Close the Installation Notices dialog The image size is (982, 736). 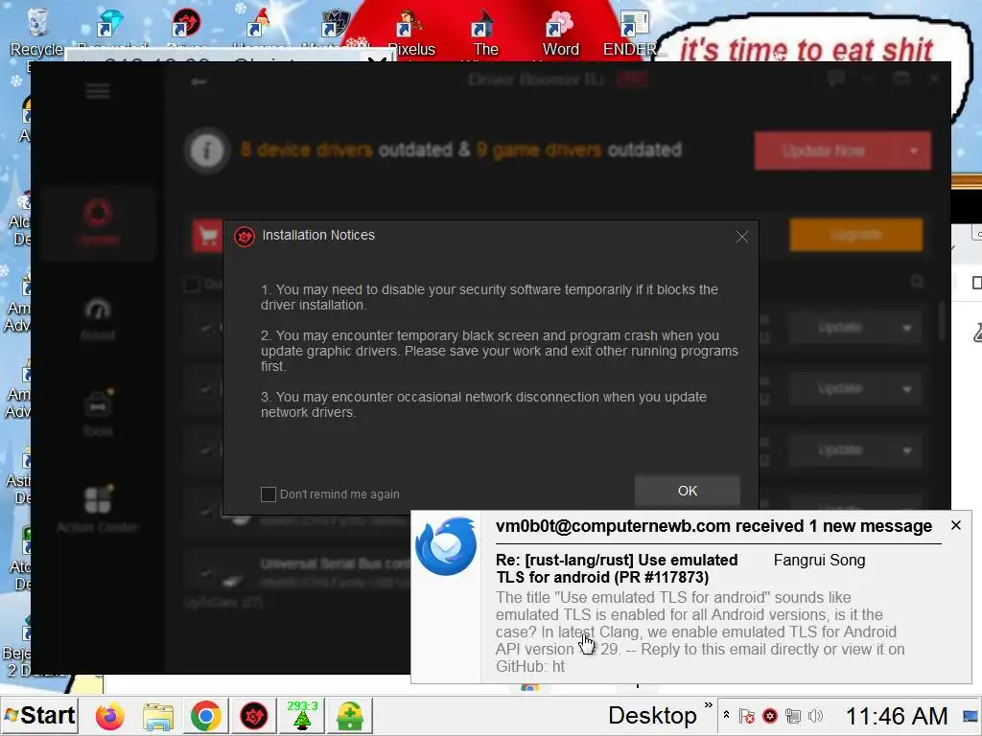742,237
